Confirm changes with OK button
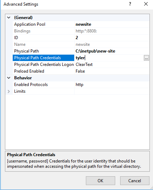153x190 pixels. (100, 181)
